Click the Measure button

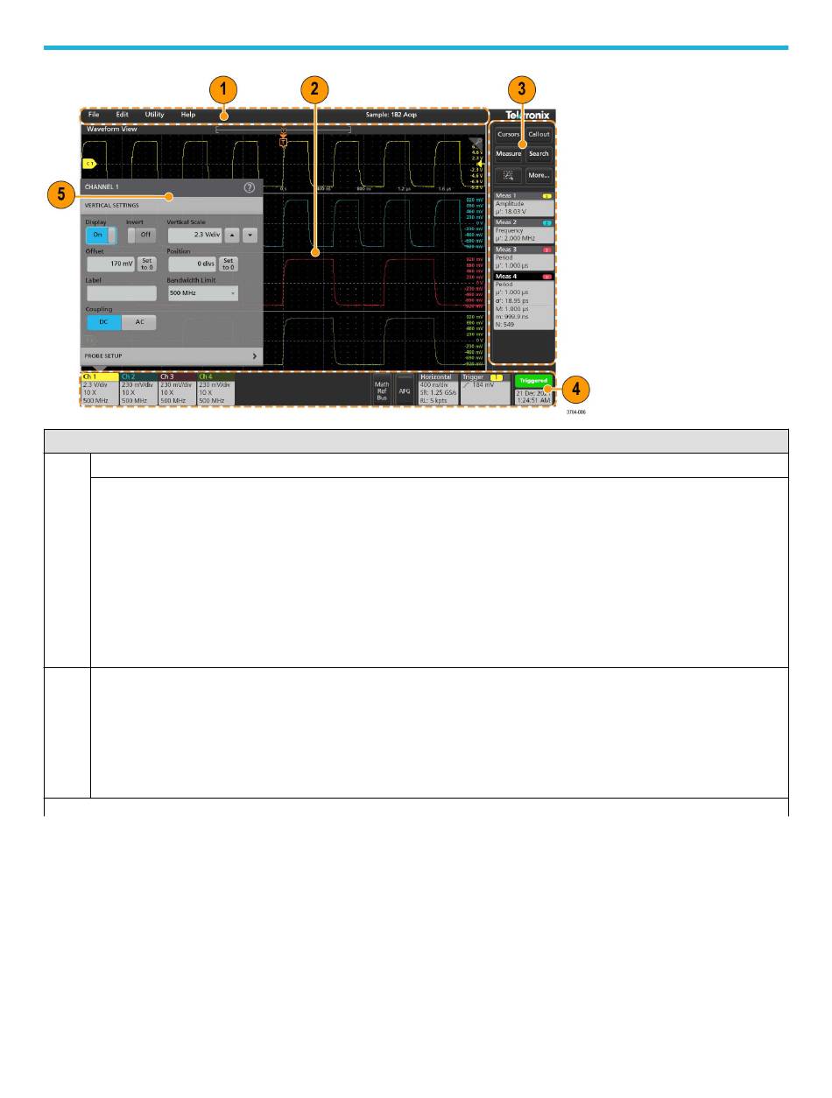(x=508, y=153)
